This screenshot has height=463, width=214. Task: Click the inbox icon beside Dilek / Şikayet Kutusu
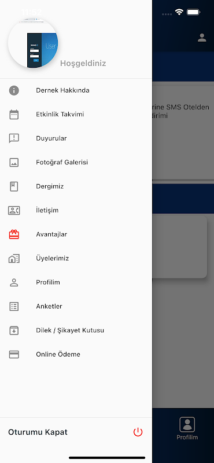point(14,330)
